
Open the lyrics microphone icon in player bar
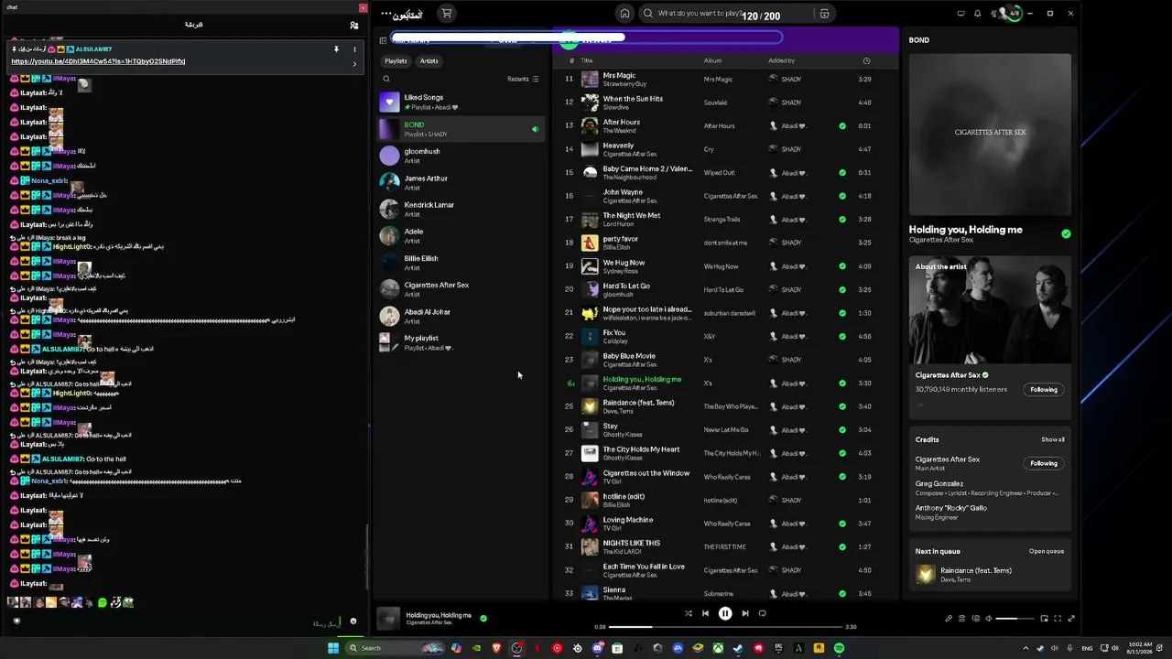949,619
